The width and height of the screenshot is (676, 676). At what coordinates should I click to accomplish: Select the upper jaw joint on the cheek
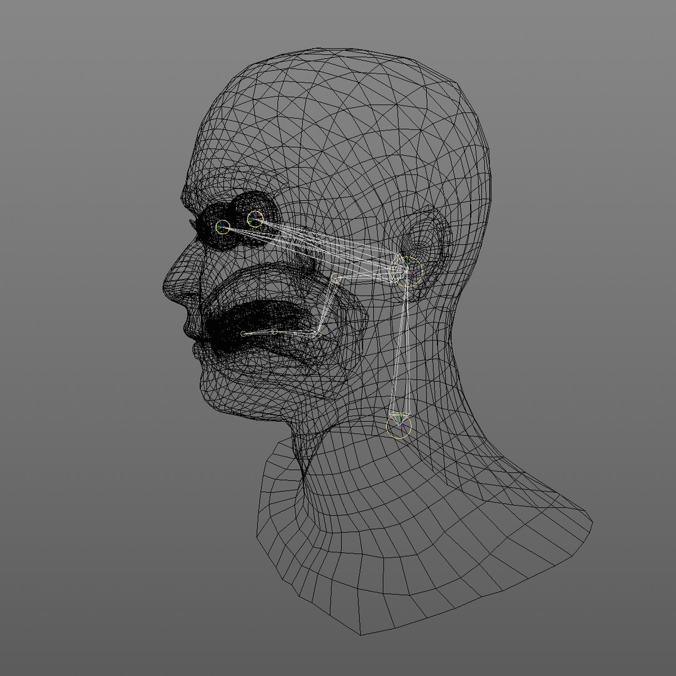tap(336, 279)
